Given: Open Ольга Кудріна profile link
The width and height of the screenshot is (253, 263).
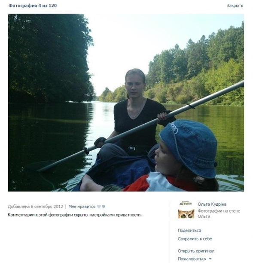Looking at the screenshot, I should point(212,204).
